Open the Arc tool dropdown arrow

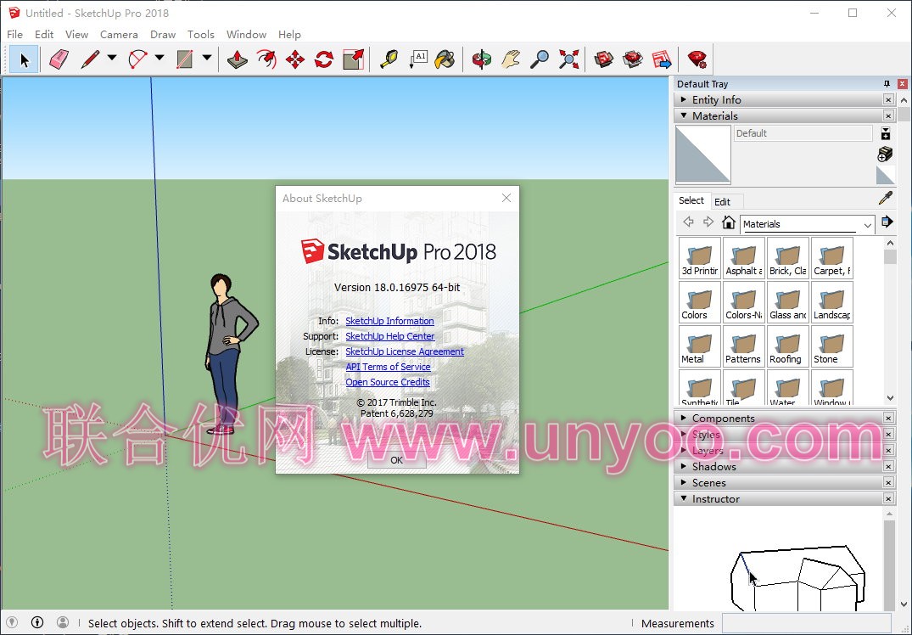coord(159,59)
